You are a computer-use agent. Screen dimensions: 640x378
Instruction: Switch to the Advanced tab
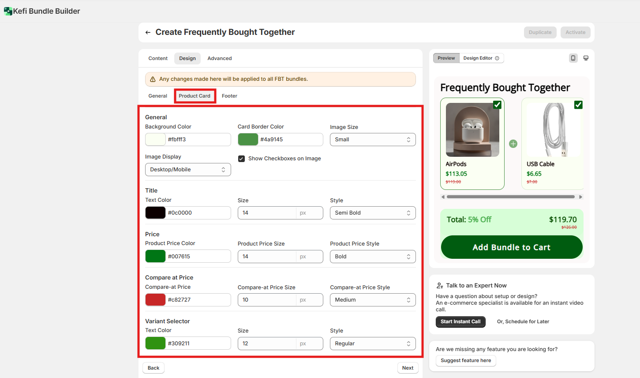pos(219,58)
